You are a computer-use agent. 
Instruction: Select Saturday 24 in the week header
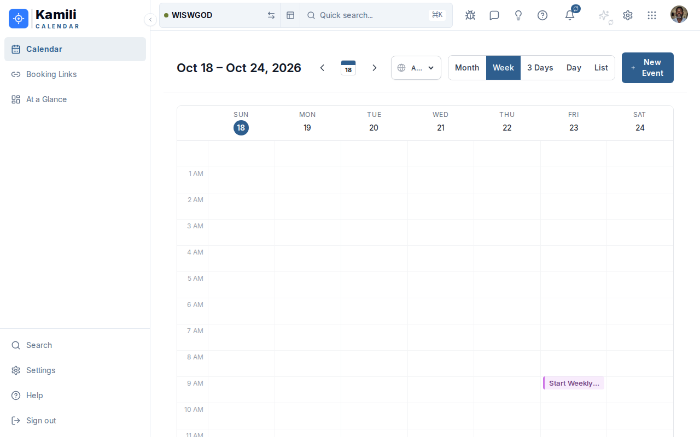tap(640, 128)
